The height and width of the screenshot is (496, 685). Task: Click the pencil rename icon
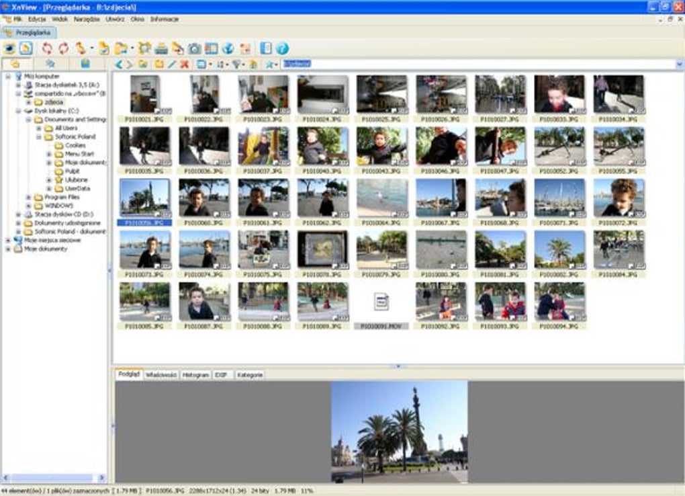click(x=172, y=65)
